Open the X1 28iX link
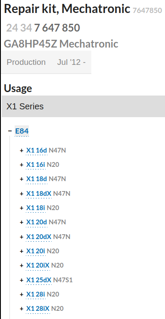The width and height of the screenshot is (165, 319). [x=38, y=309]
